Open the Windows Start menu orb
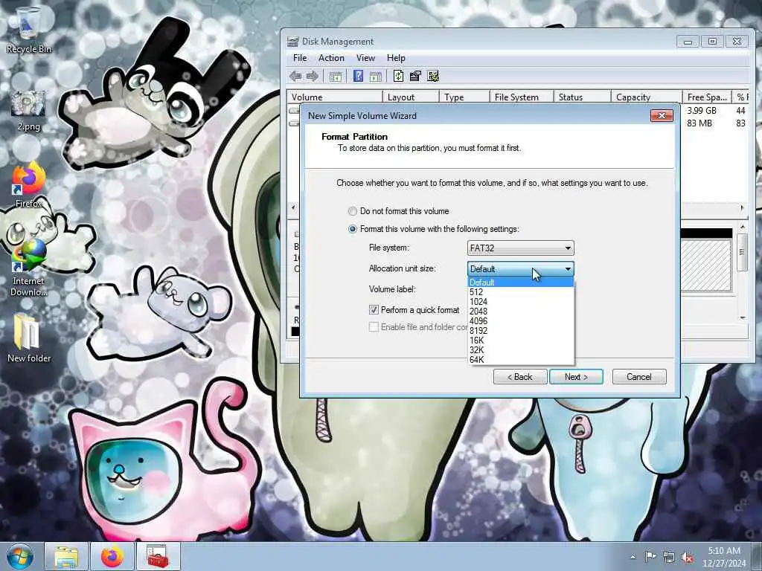 coord(20,556)
